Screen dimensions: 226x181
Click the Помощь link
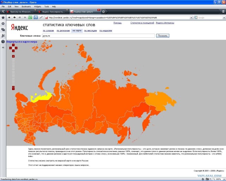pyautogui.click(x=118, y=23)
